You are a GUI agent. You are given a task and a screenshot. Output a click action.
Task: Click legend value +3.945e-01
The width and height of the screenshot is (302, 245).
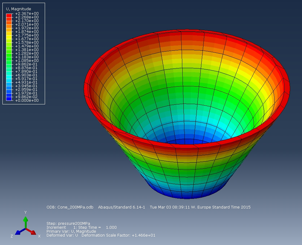pos(26,86)
